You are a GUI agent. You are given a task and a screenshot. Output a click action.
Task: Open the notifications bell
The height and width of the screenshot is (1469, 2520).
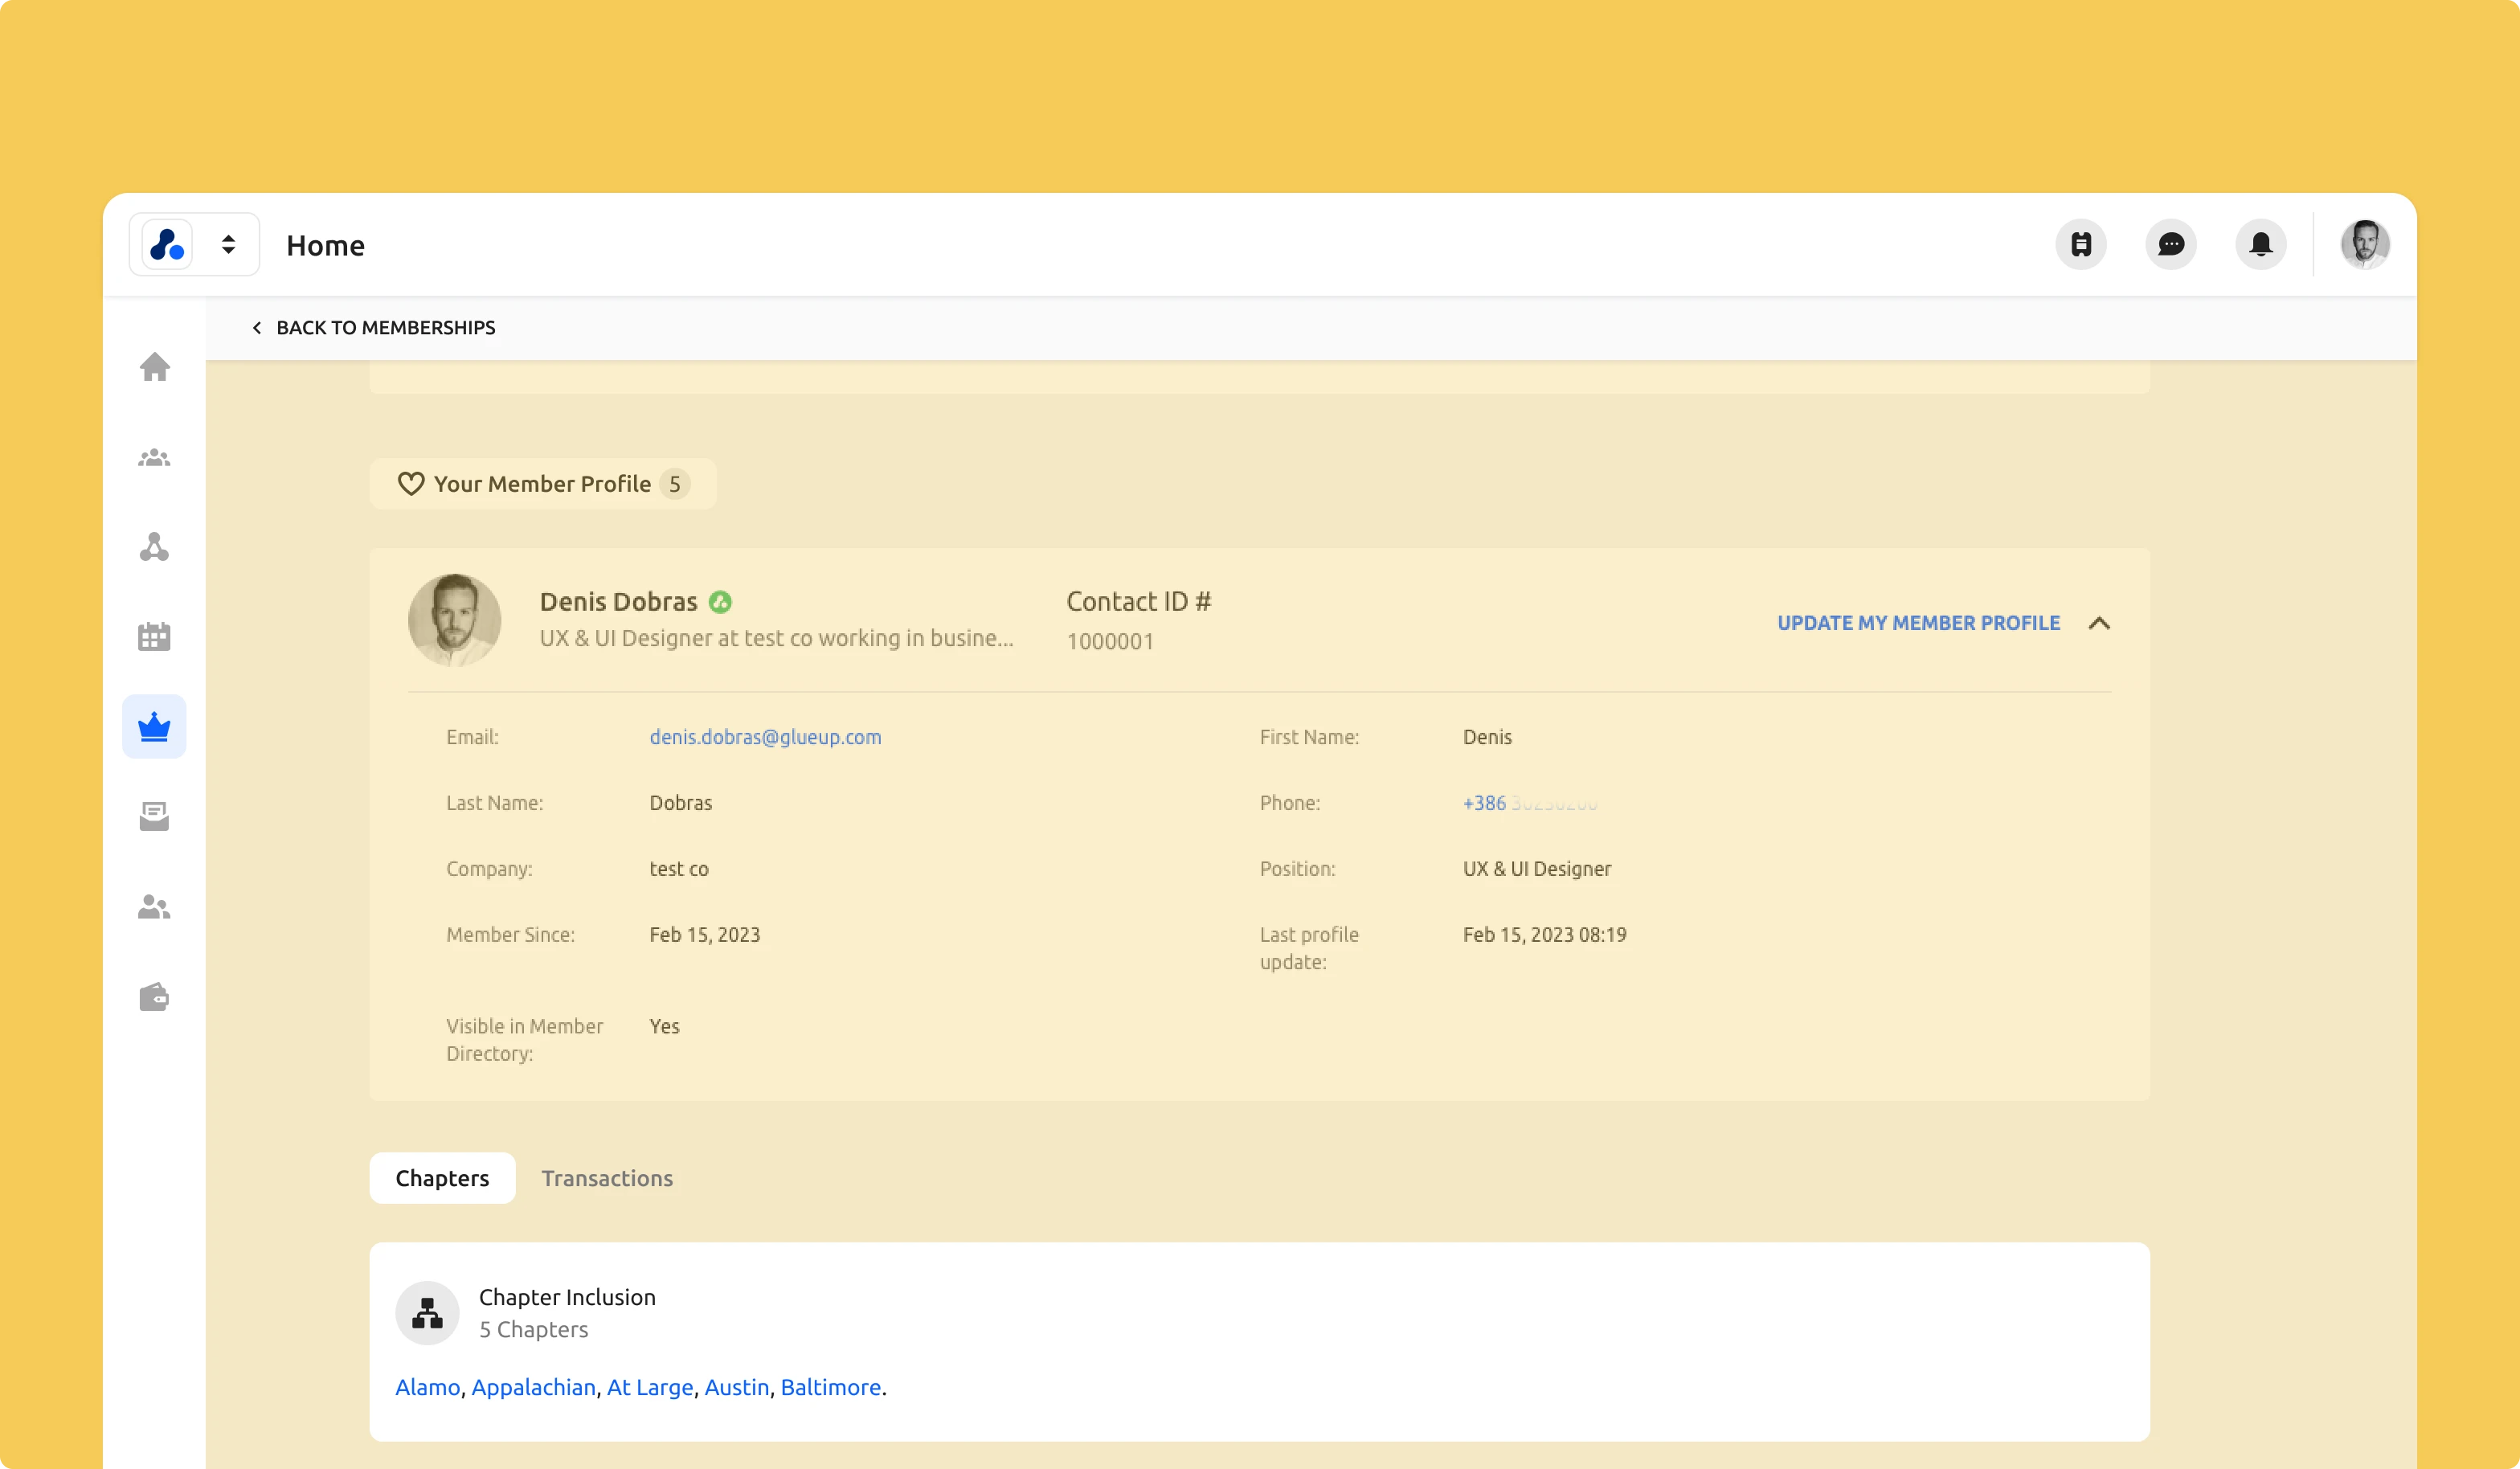coord(2260,244)
